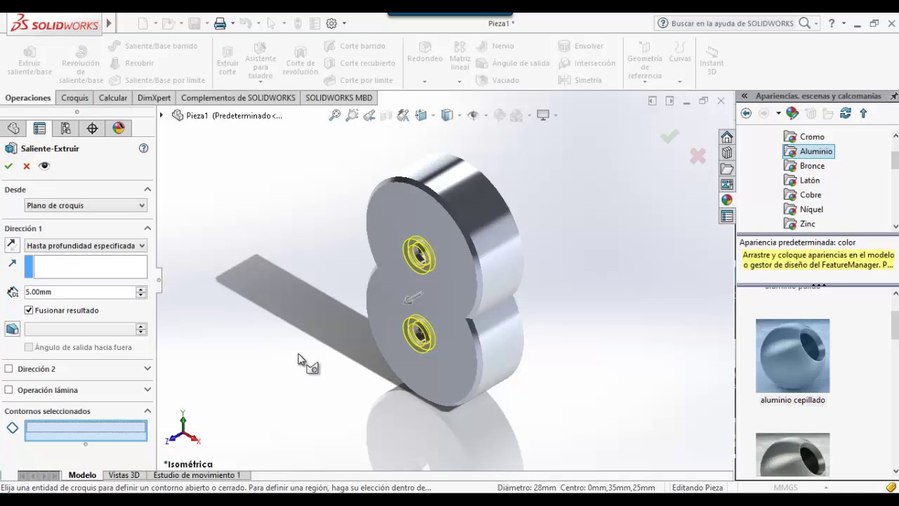Open Custom Properties task pane tab
The width and height of the screenshot is (899, 506).
(x=727, y=216)
